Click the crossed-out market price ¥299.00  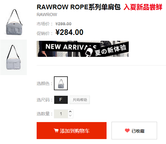(x=63, y=24)
